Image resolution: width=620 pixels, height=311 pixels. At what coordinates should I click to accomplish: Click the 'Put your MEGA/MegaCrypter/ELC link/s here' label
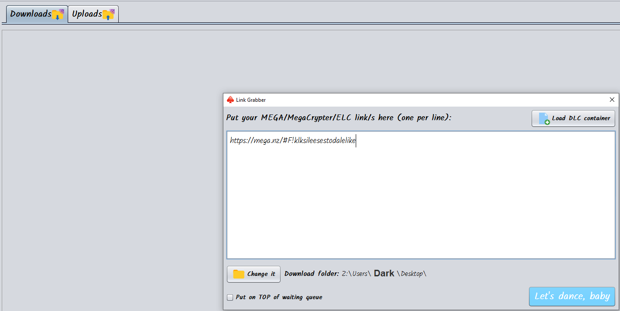[x=339, y=118]
